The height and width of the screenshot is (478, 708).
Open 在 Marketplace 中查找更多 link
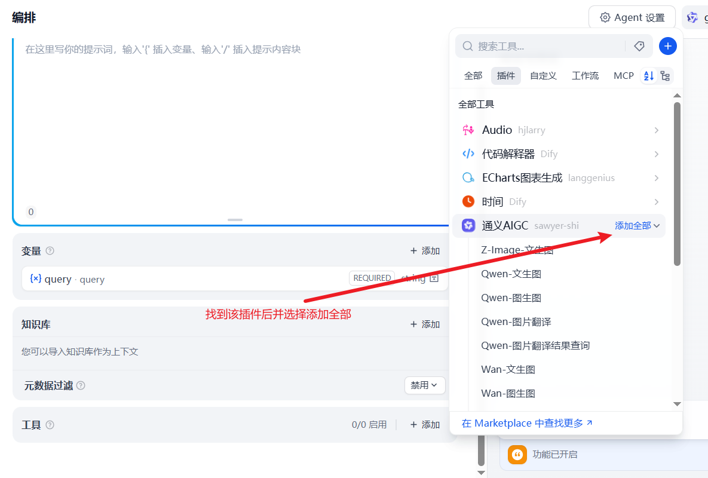click(x=527, y=423)
